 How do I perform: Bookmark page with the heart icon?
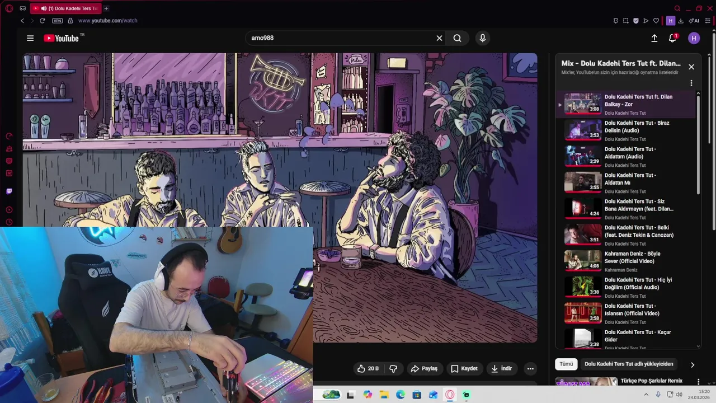(x=656, y=21)
